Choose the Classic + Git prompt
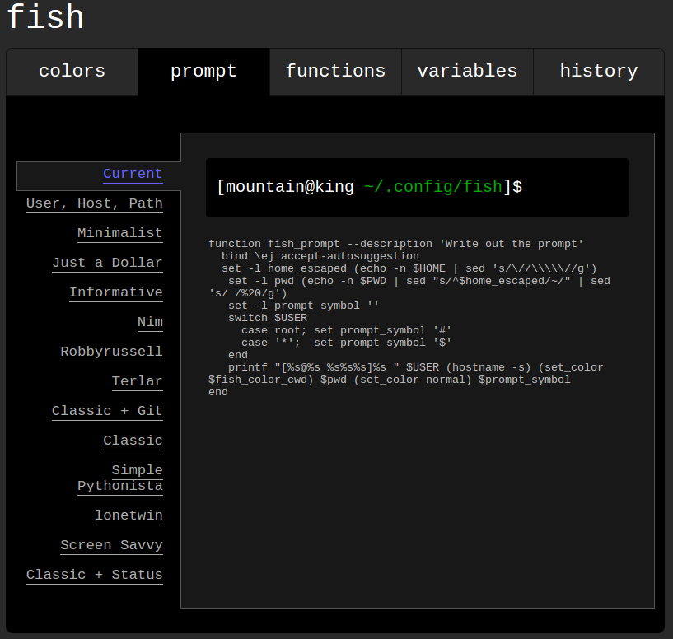 coord(107,411)
